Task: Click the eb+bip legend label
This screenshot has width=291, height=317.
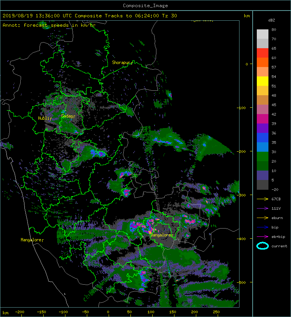Action: (x=278, y=237)
